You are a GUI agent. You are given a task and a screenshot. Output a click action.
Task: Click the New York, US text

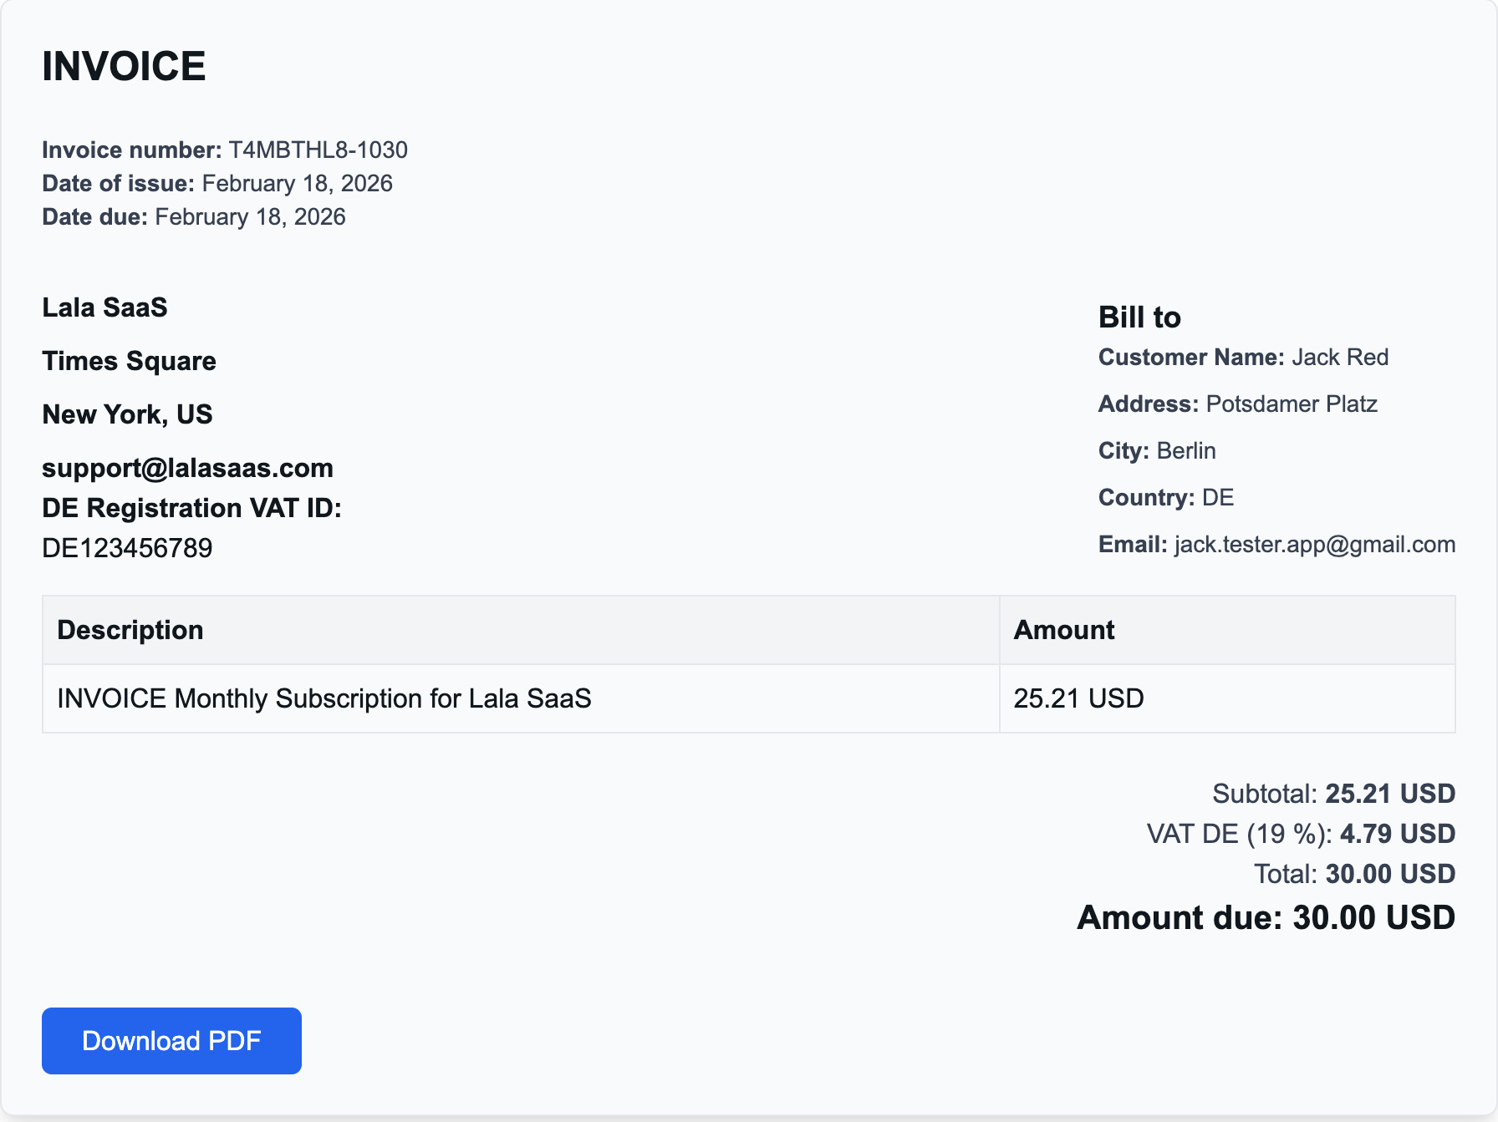tap(127, 414)
